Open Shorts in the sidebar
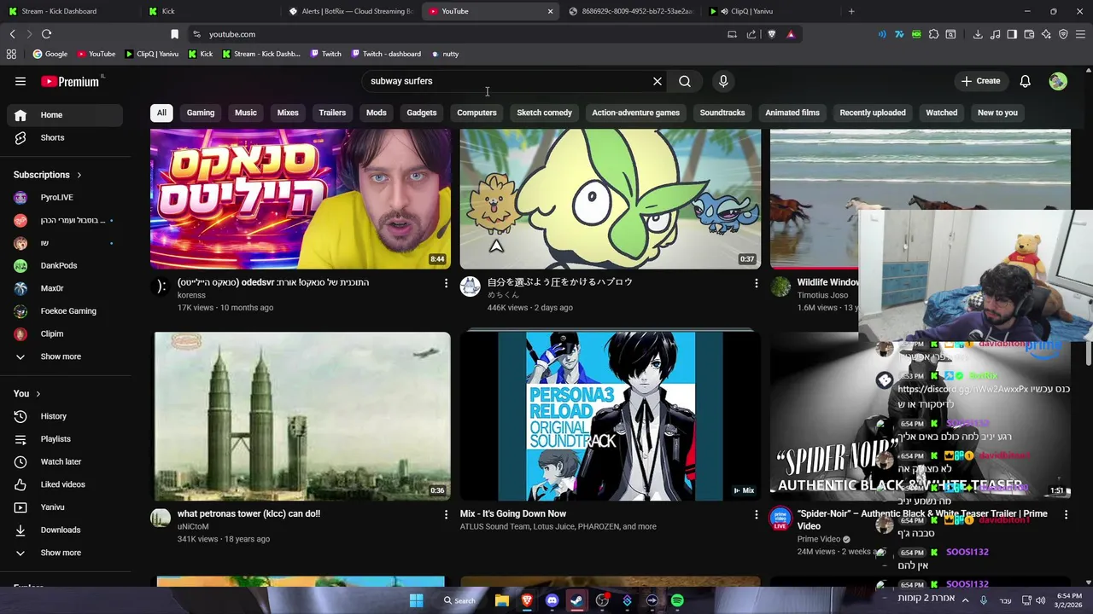1093x614 pixels. (65, 137)
